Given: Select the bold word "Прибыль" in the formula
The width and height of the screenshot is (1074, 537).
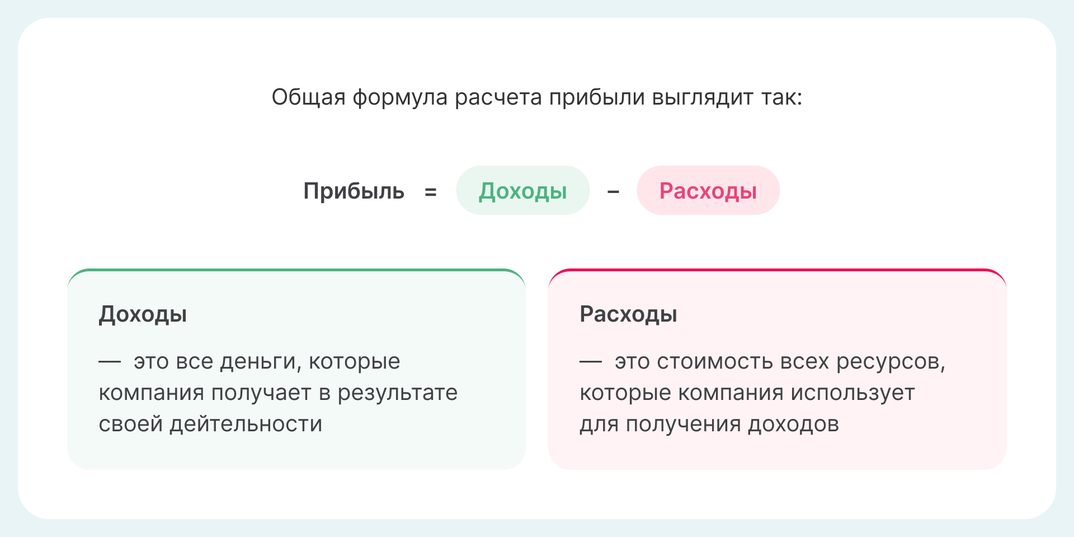Looking at the screenshot, I should click(x=354, y=191).
